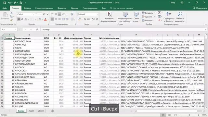208x117 pixels.
Task: Open Найти и выделить
Action: [180, 17]
